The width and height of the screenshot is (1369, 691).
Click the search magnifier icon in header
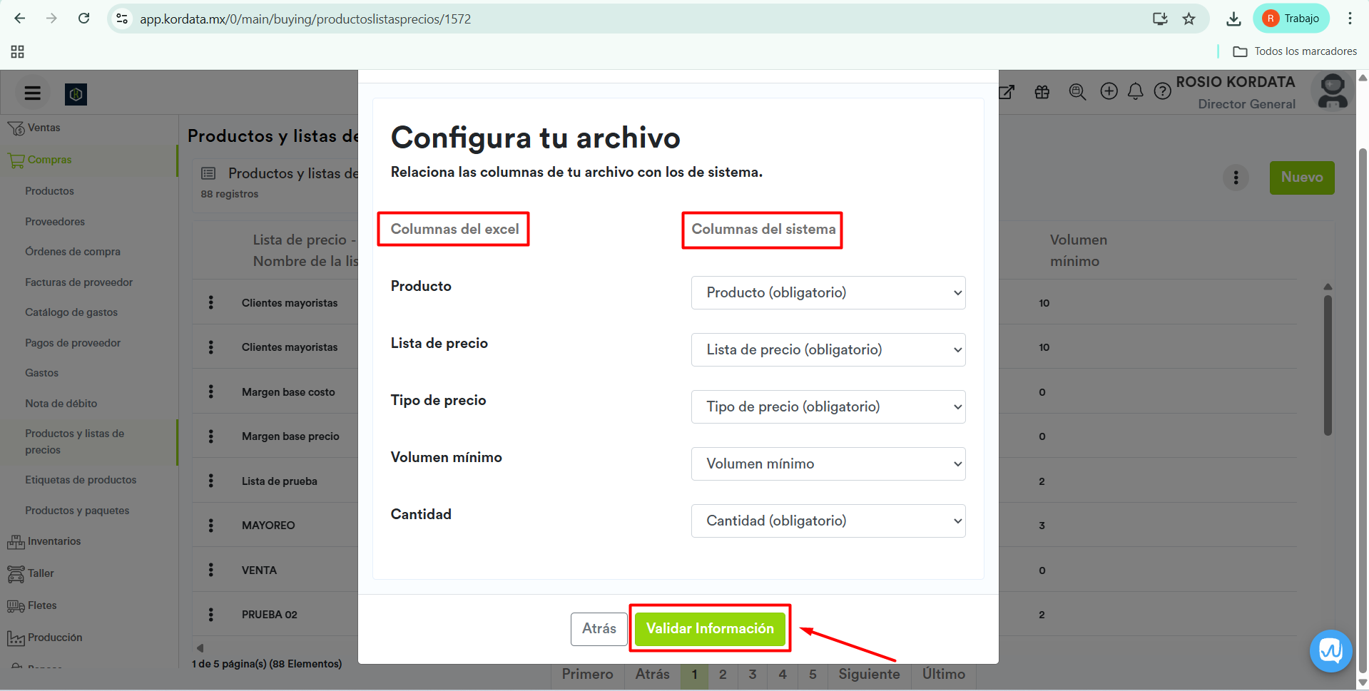[x=1077, y=92]
